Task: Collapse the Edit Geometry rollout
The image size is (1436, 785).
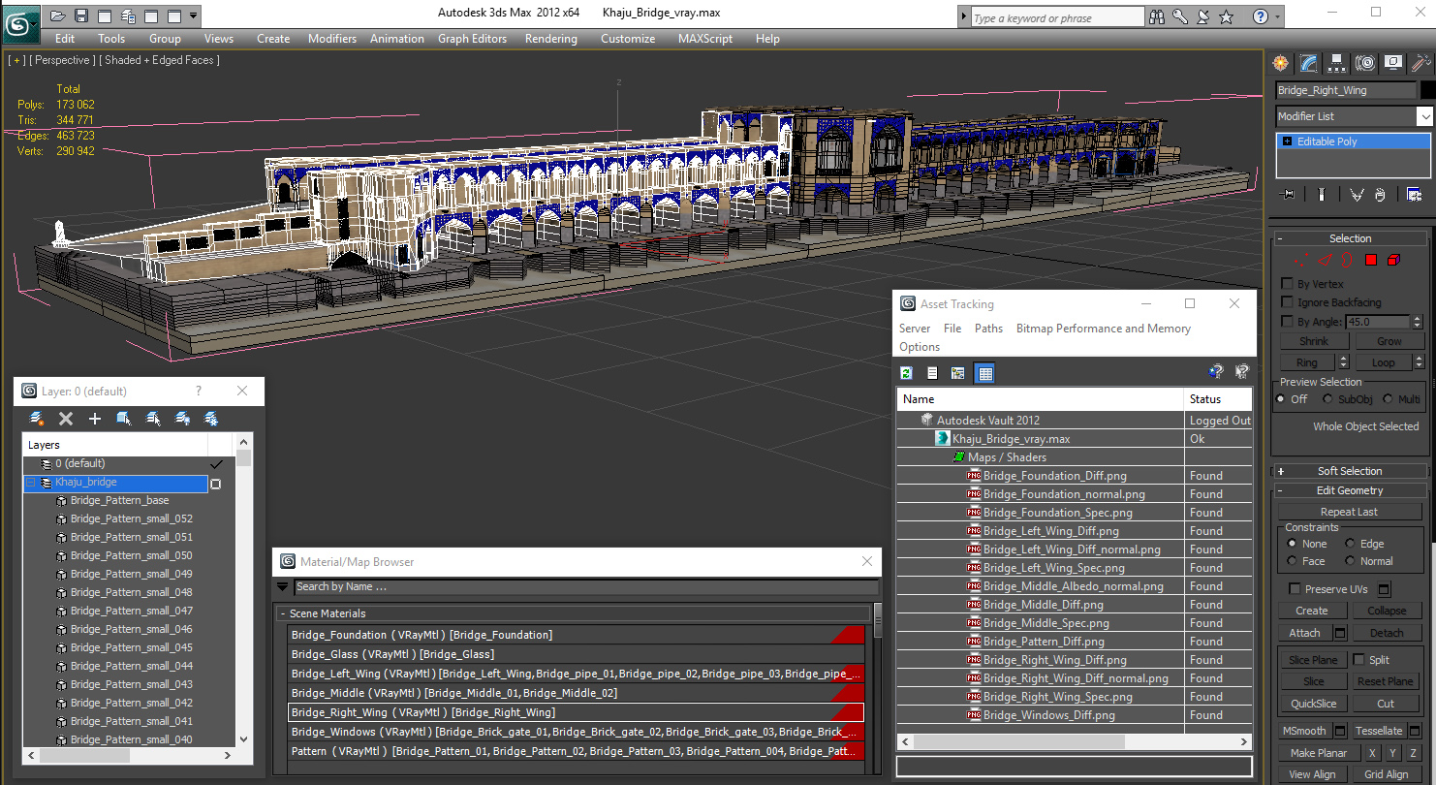Action: [x=1351, y=490]
